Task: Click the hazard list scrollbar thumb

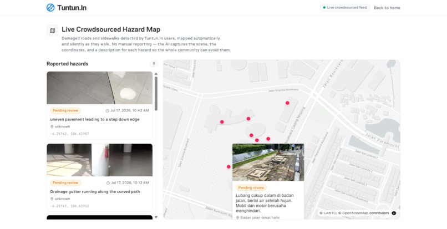Action: [x=156, y=94]
